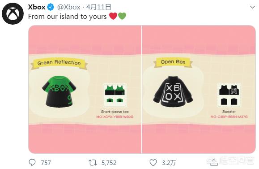The width and height of the screenshot is (259, 169).
Task: Like the tweet with the heart icon
Action: (x=153, y=163)
